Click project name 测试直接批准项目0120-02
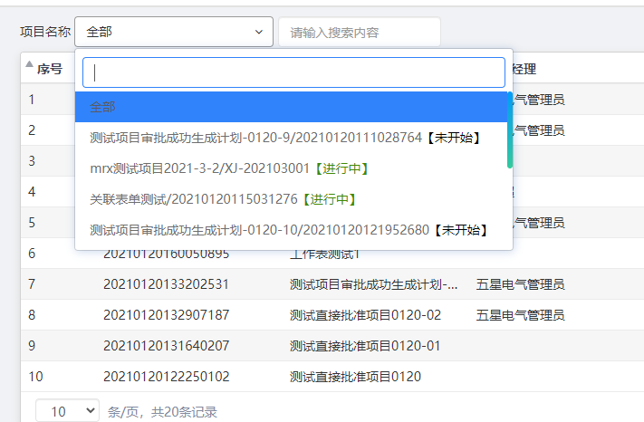644x422 pixels. (x=365, y=315)
